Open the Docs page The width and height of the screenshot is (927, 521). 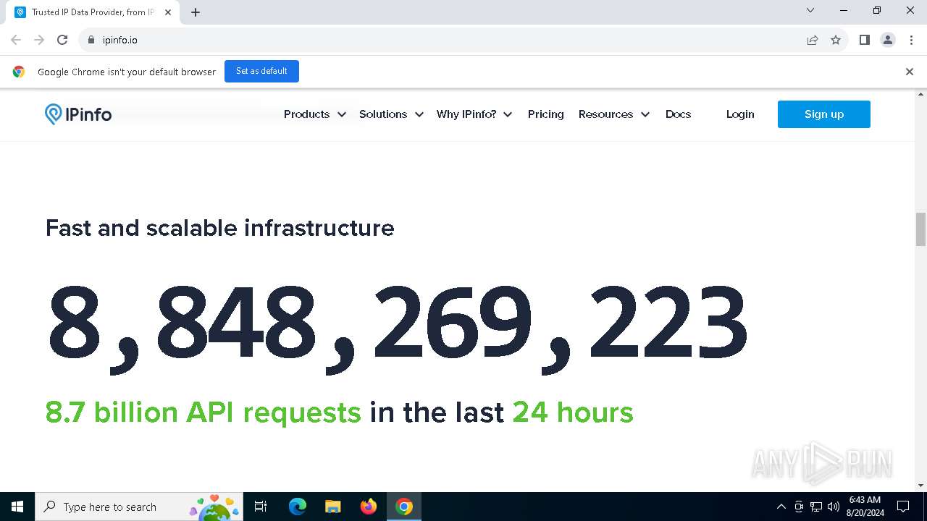(x=679, y=114)
